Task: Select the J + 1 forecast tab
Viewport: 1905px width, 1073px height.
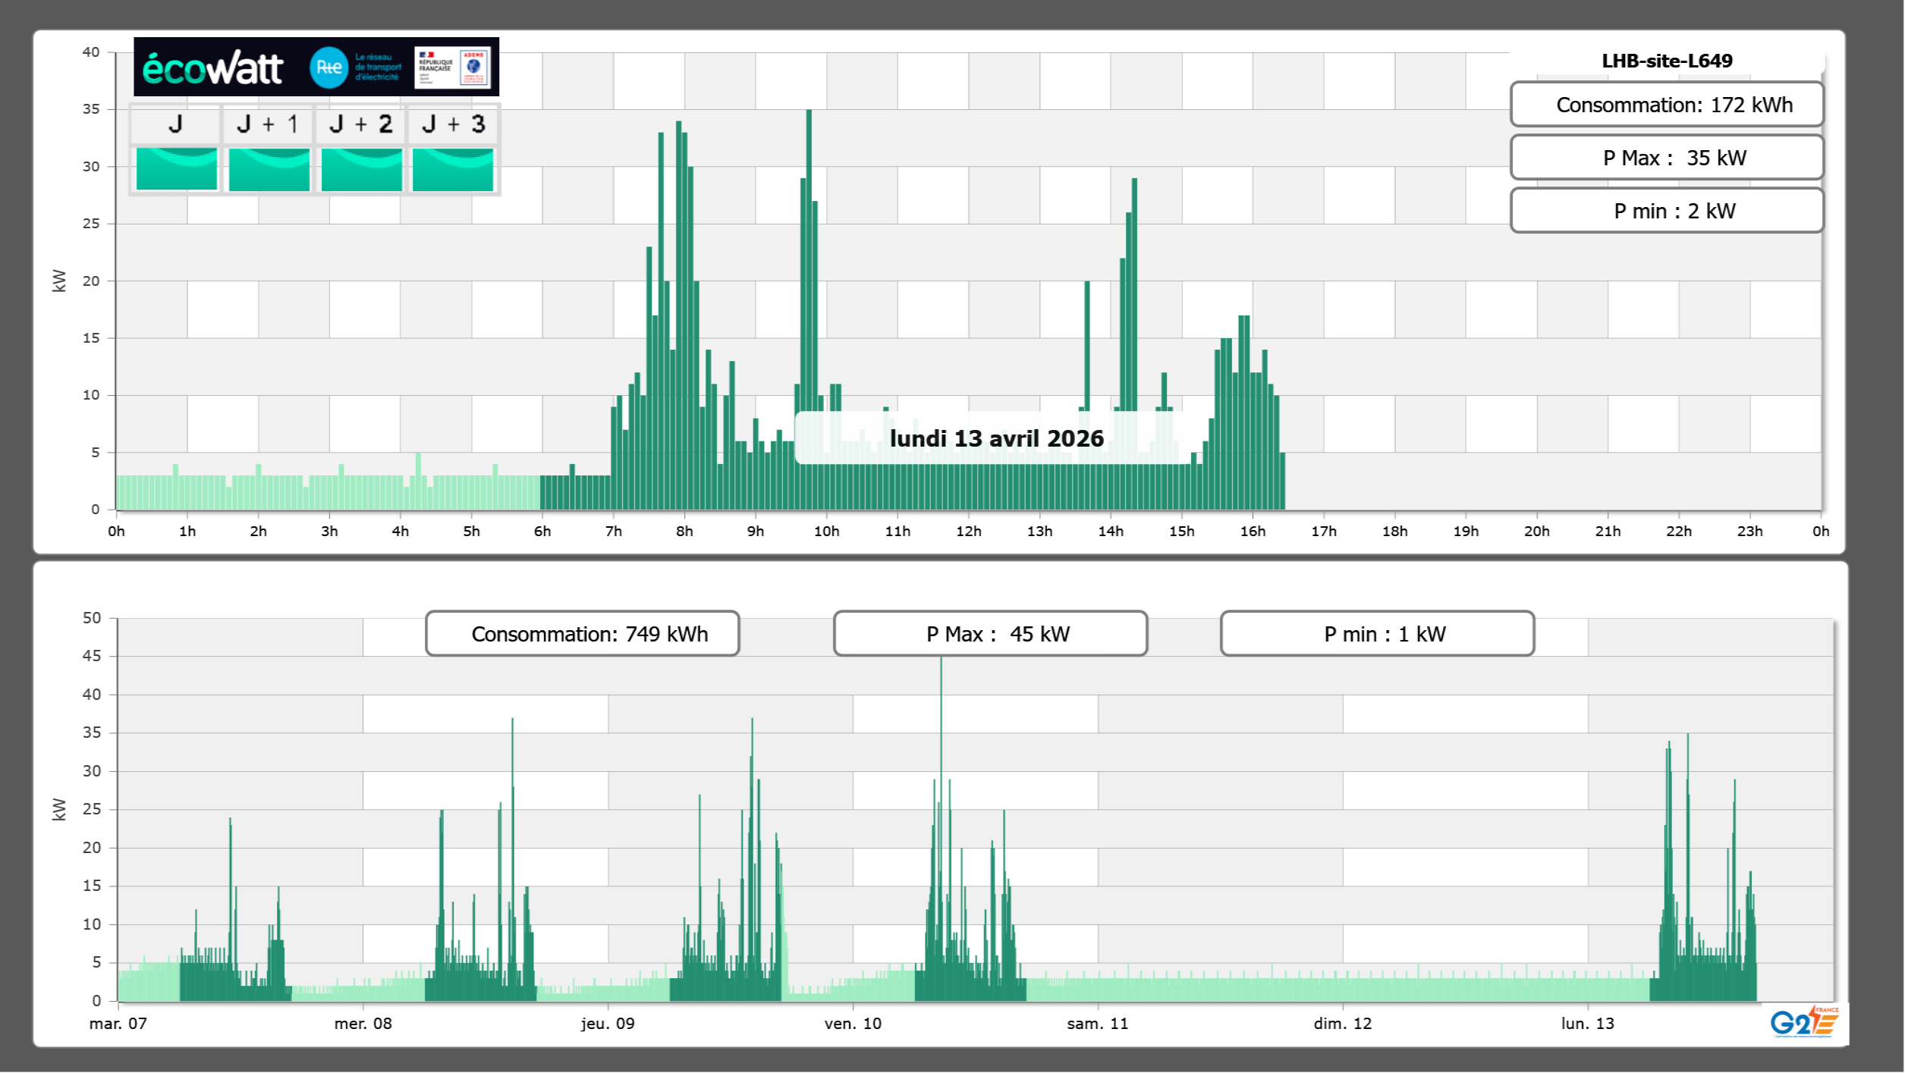Action: (267, 124)
